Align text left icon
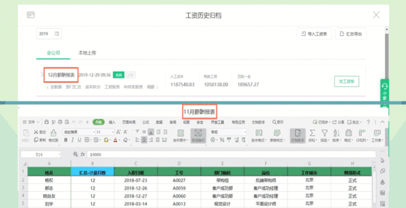Screen dimensions: 406x208 (x=138, y=140)
